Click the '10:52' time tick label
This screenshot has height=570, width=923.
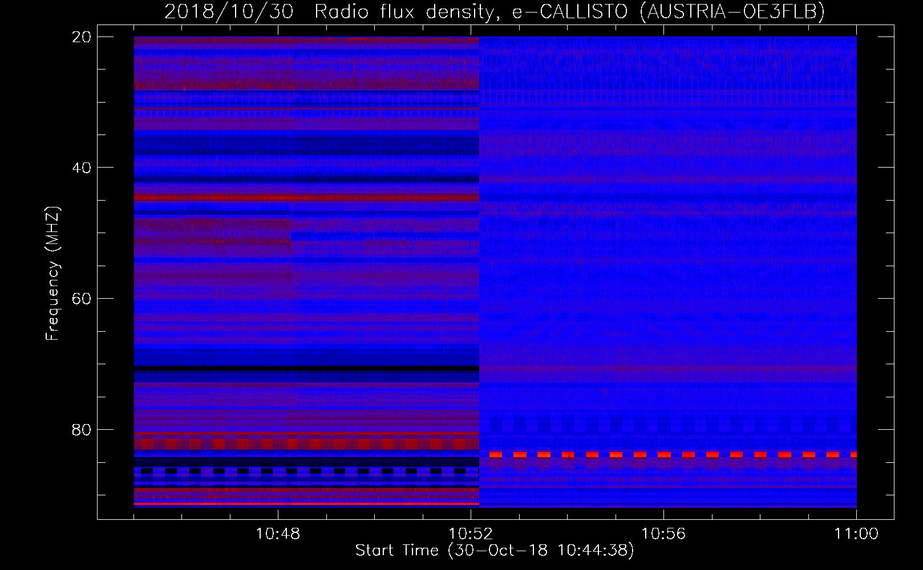click(471, 534)
